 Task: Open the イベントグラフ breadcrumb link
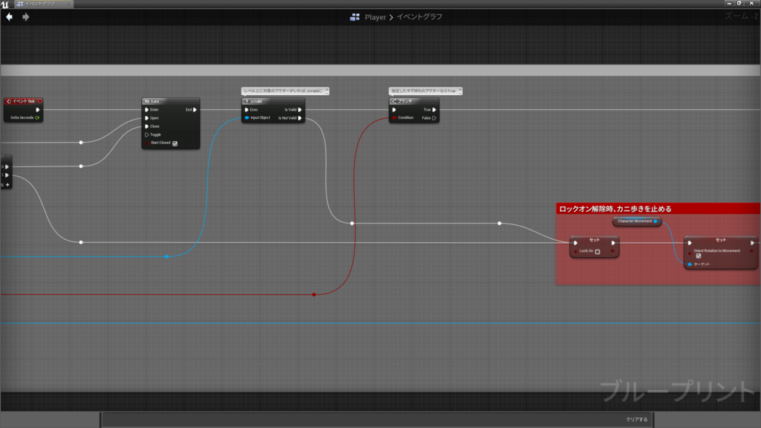[419, 17]
